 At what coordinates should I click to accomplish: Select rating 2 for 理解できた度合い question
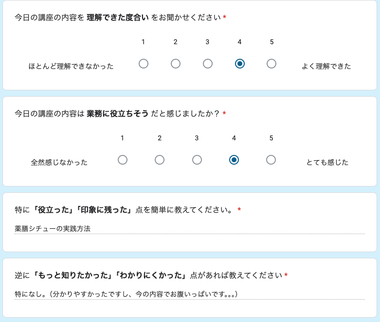point(176,64)
